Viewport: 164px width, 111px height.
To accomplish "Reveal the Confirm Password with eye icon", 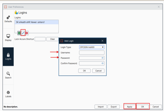I will (102, 63).
